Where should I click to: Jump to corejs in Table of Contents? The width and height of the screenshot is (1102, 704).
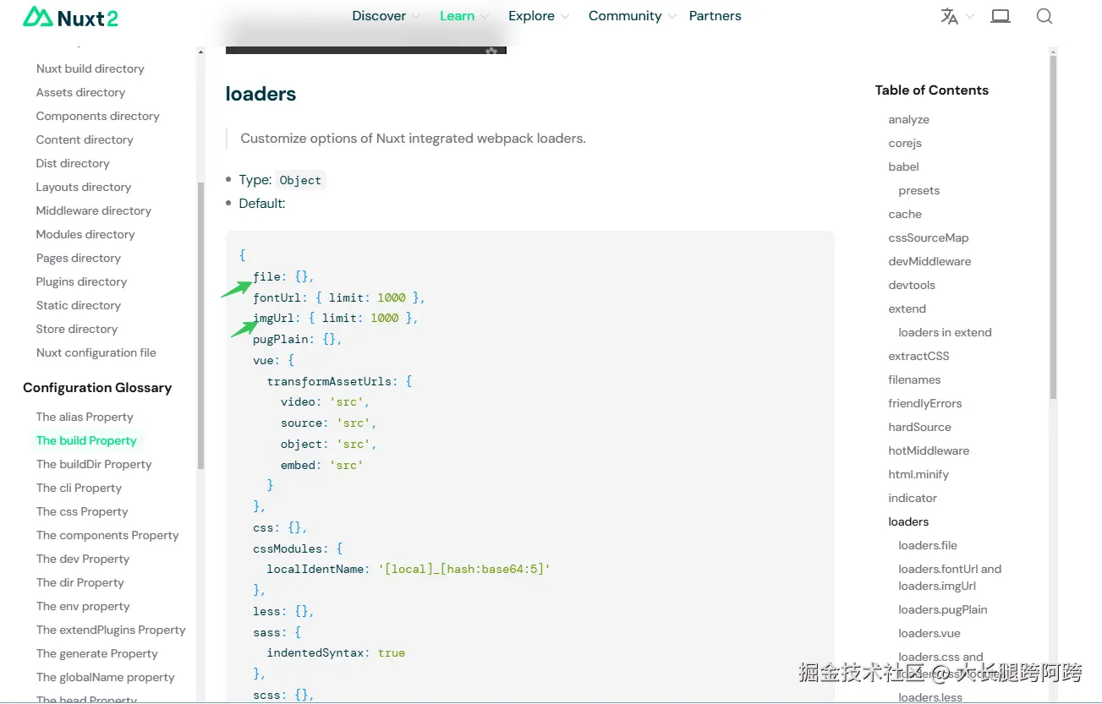click(x=905, y=143)
